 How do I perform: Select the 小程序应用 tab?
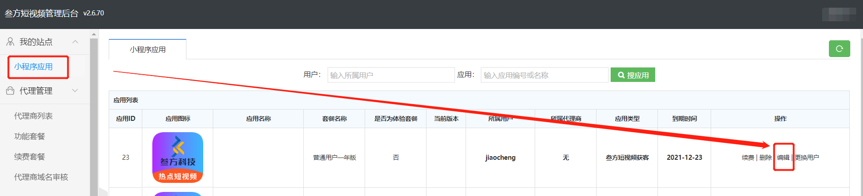(147, 49)
